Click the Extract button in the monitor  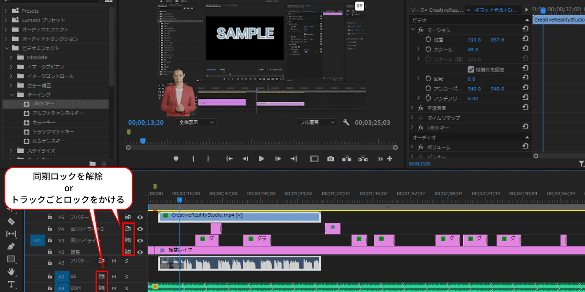point(363,159)
